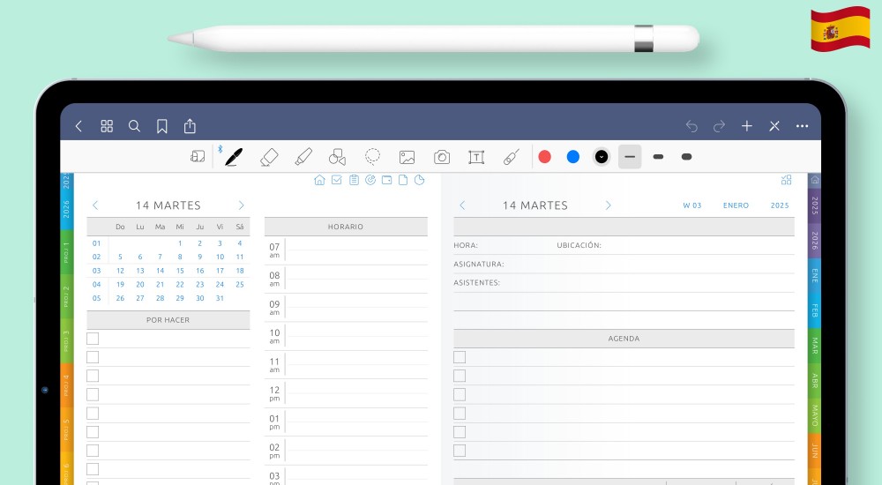Image resolution: width=882 pixels, height=485 pixels.
Task: Open the more options ellipsis menu
Action: pos(802,126)
